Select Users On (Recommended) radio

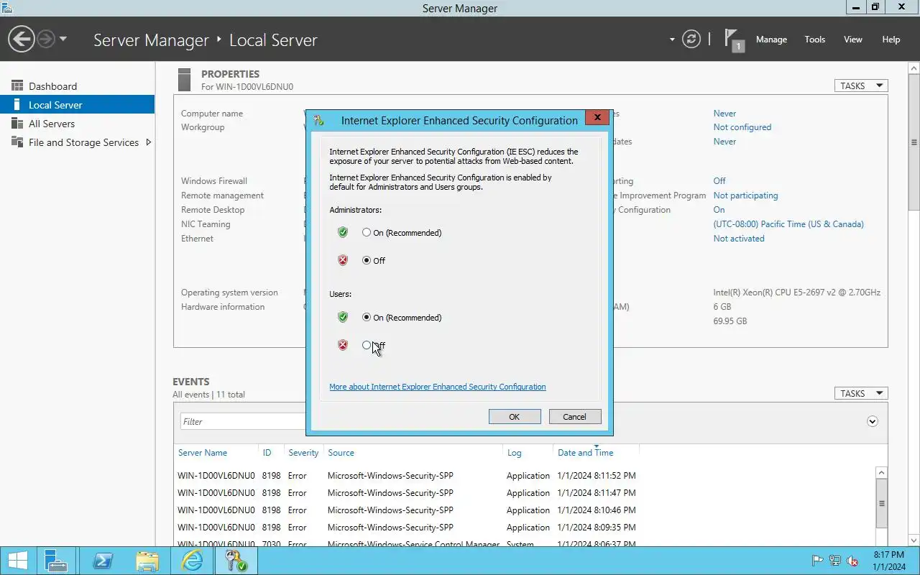tap(367, 317)
